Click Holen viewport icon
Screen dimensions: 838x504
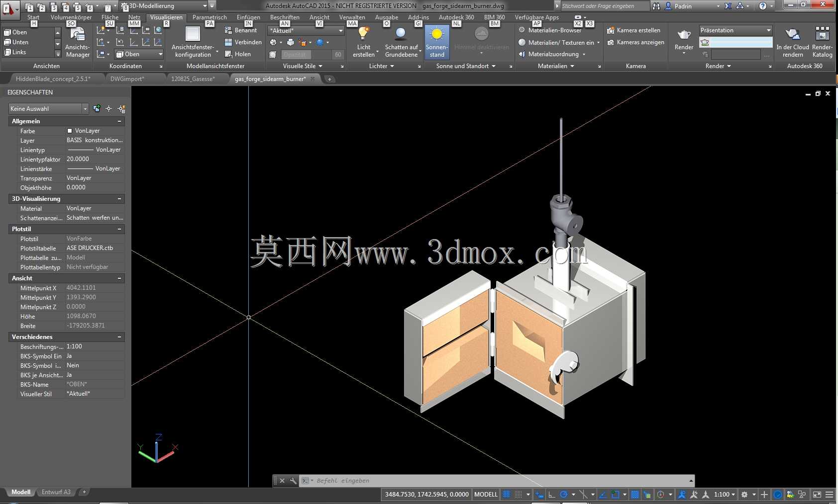point(228,54)
